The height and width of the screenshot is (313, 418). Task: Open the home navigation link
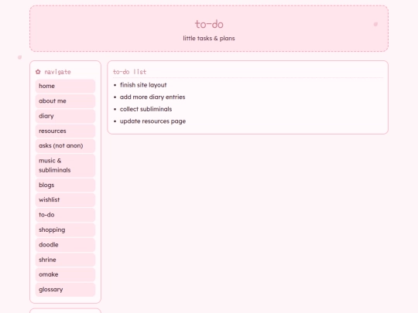pos(65,86)
